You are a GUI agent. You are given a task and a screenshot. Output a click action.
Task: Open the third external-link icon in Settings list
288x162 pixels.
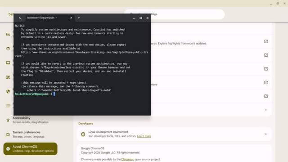pyautogui.click(x=266, y=69)
